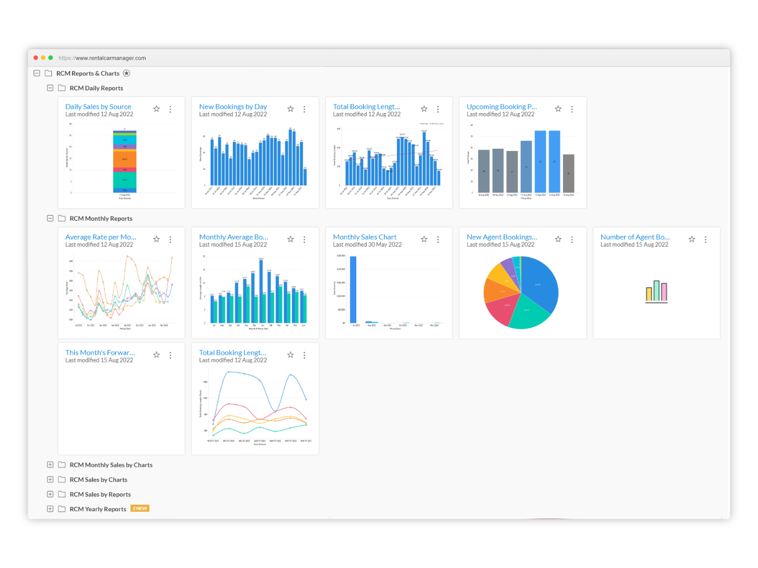Open the Monthly Sales Chart report
The width and height of the screenshot is (758, 568).
click(x=365, y=236)
